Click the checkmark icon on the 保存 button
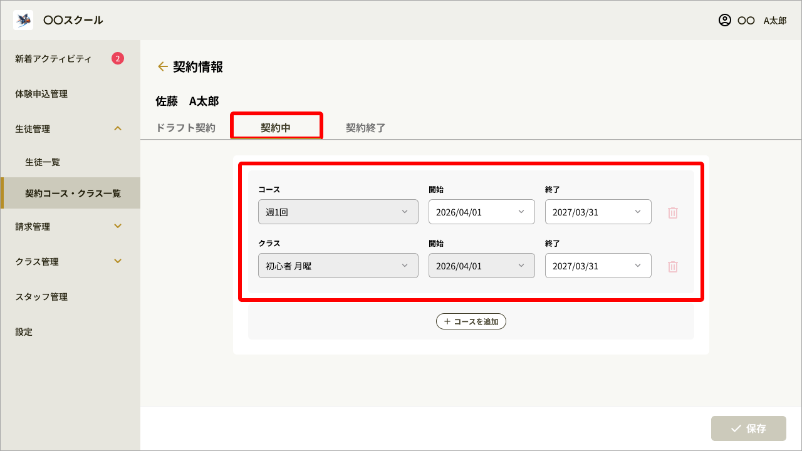This screenshot has width=802, height=451. point(737,428)
